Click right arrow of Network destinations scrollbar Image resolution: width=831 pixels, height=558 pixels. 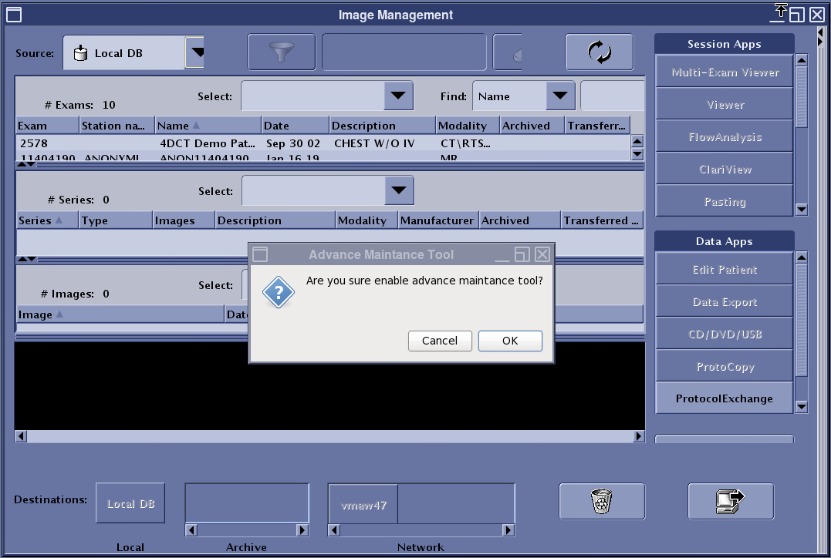[508, 530]
